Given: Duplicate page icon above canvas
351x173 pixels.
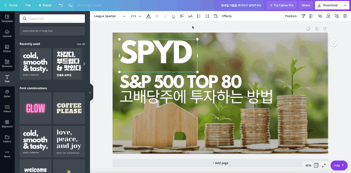Looking at the screenshot, I should [x=317, y=29].
